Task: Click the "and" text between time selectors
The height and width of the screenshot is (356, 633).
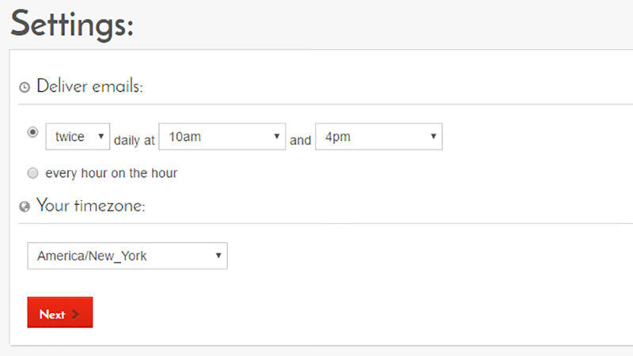Action: point(301,140)
